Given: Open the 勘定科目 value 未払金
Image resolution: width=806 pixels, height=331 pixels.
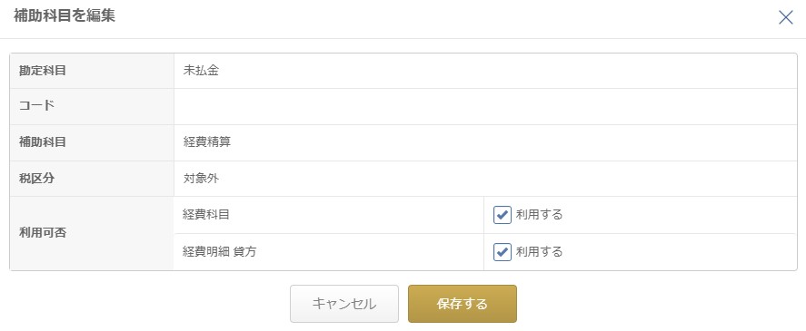Looking at the screenshot, I should [x=201, y=71].
